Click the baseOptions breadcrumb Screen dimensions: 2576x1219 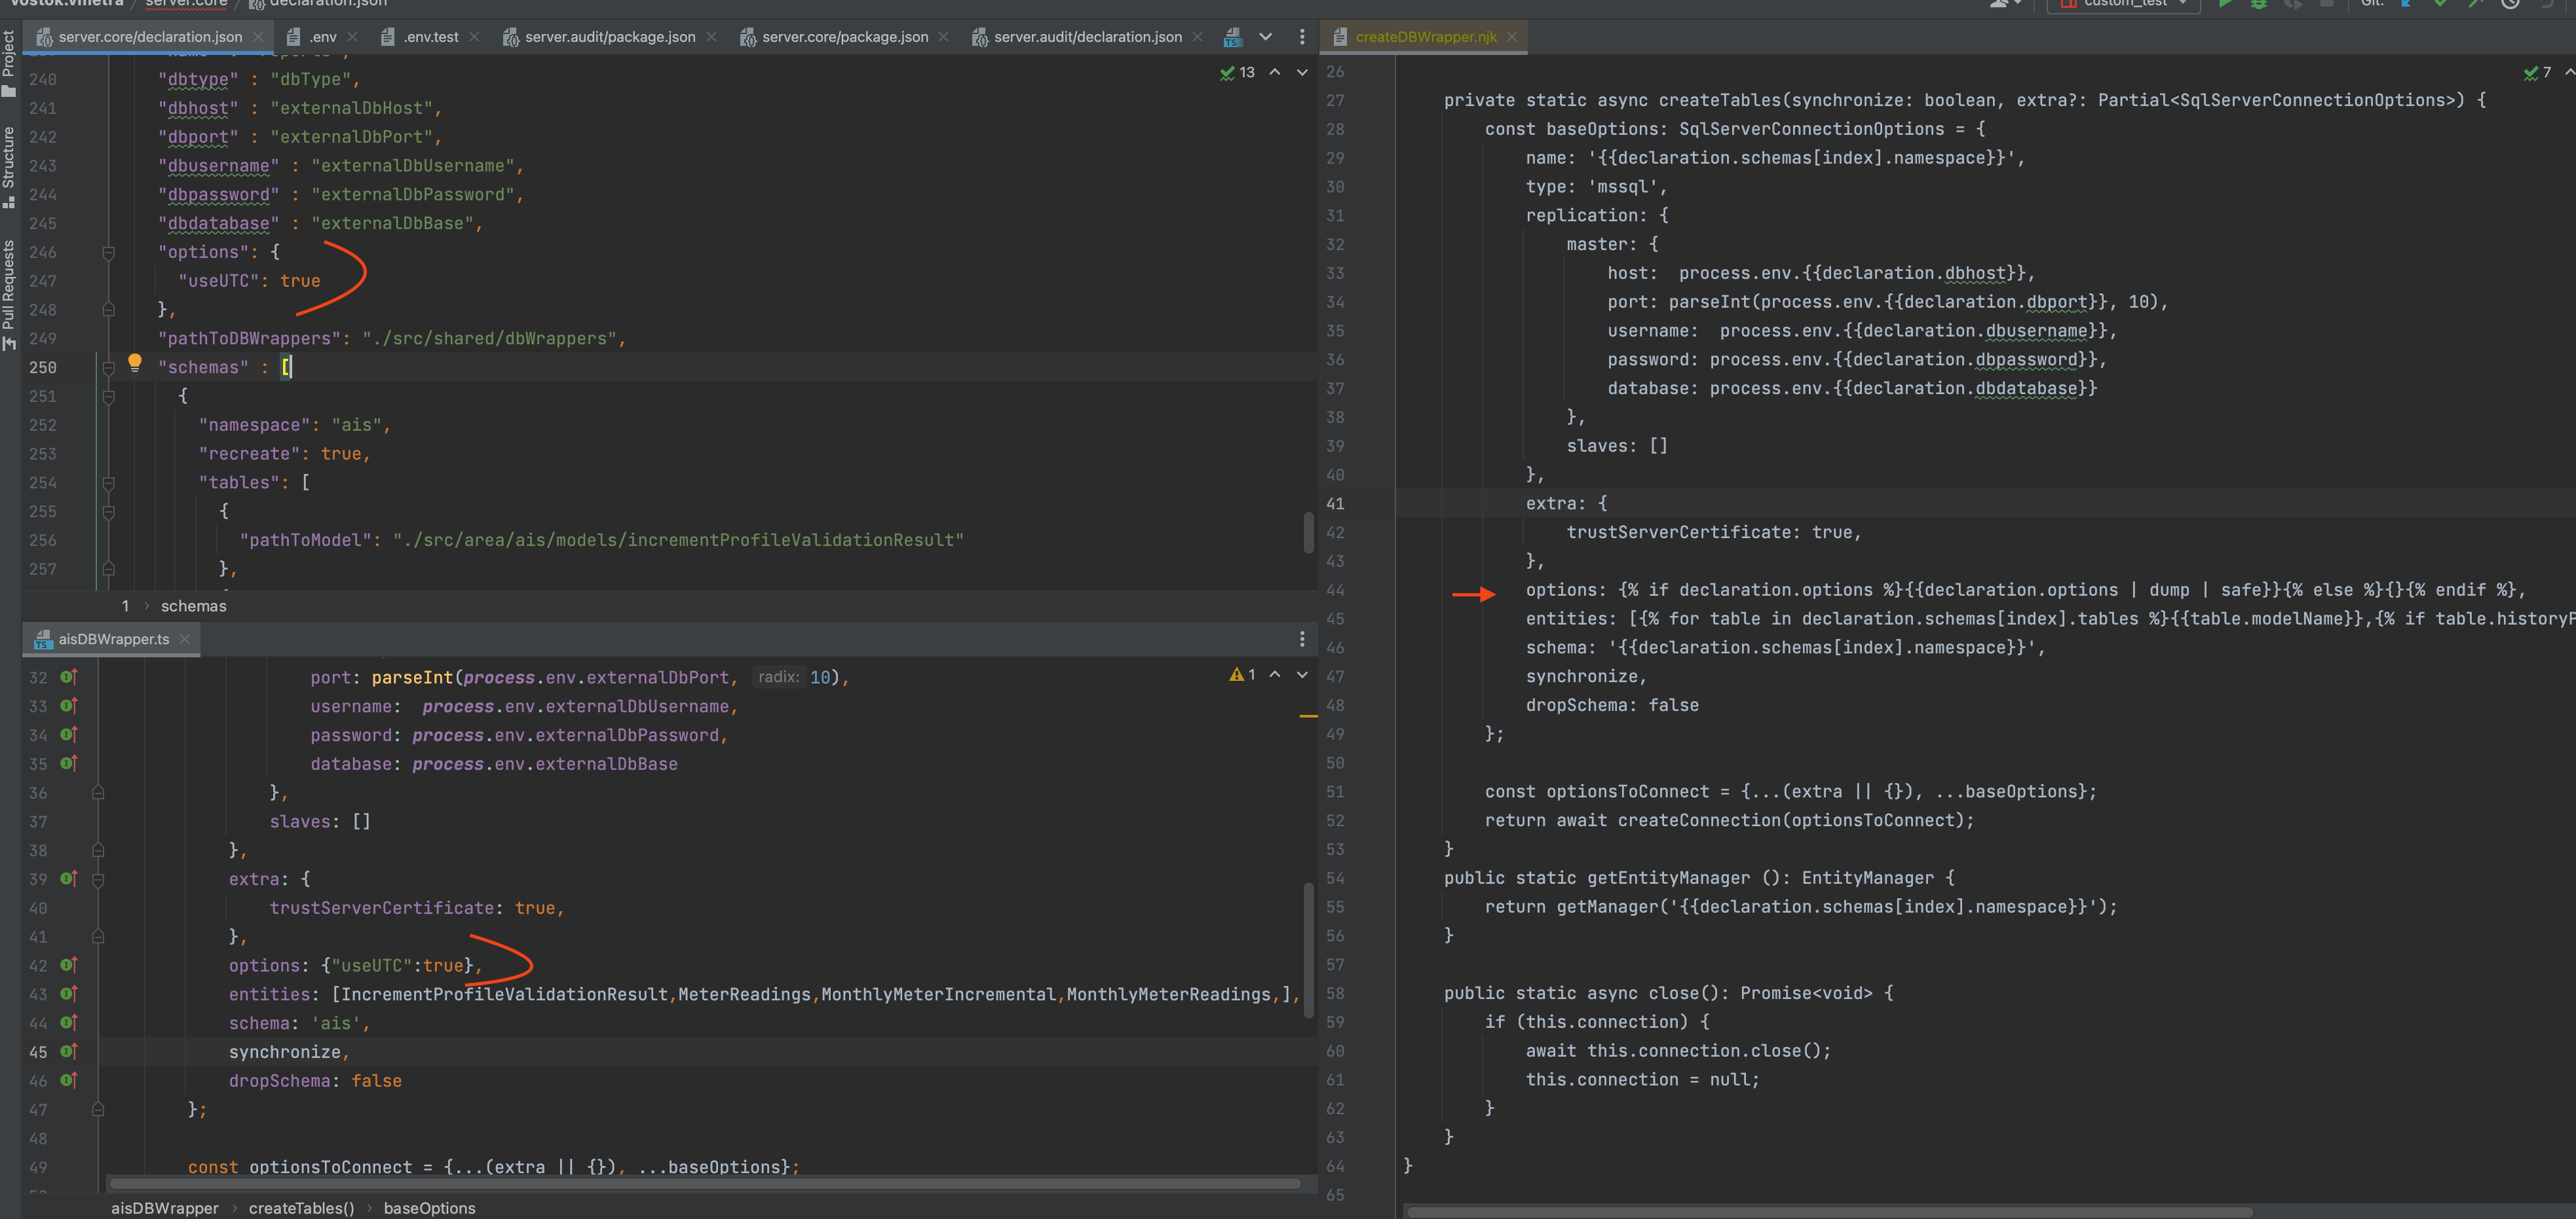pyautogui.click(x=429, y=1208)
